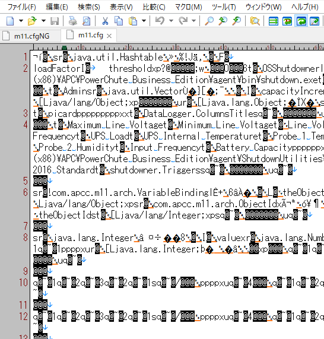Viewport: 324px width, 339px height.
Task: Click file icon on m11.cfgNG tab
Action: [x=6, y=36]
